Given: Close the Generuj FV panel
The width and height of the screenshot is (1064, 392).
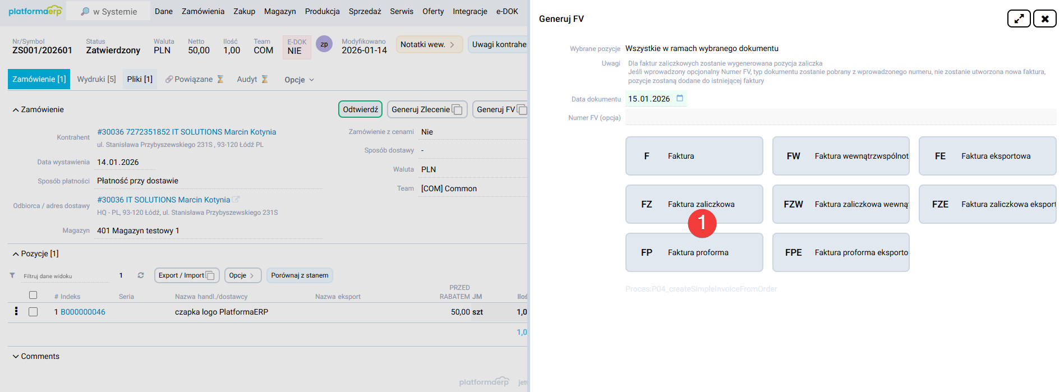Looking at the screenshot, I should pyautogui.click(x=1044, y=19).
